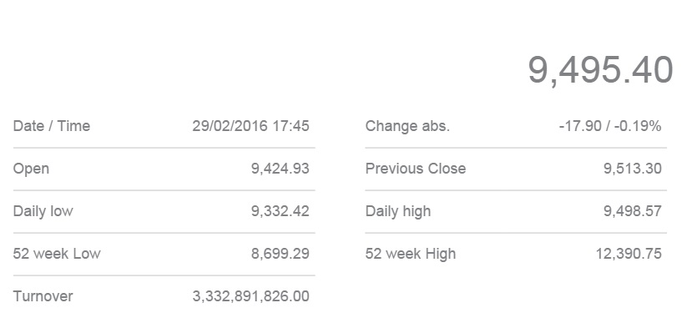The width and height of the screenshot is (687, 318).
Task: Select the 52 week High label
Action: pos(411,254)
